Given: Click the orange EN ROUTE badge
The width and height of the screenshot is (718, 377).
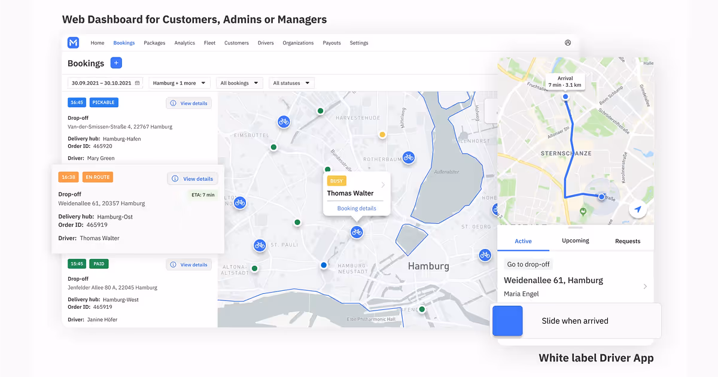Looking at the screenshot, I should point(98,177).
